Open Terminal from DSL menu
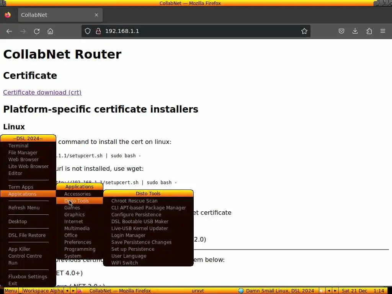This screenshot has width=392, height=294. tap(28, 145)
